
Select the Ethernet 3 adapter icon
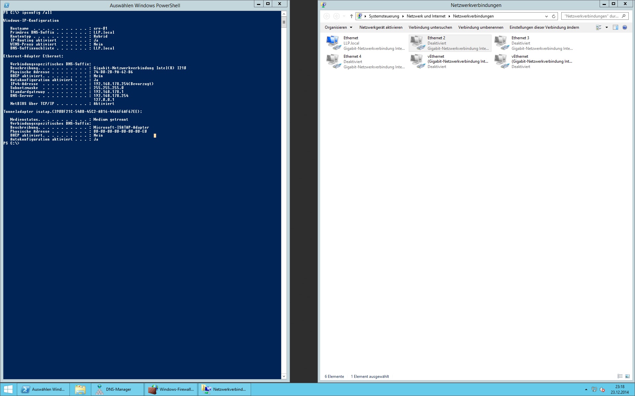click(501, 43)
